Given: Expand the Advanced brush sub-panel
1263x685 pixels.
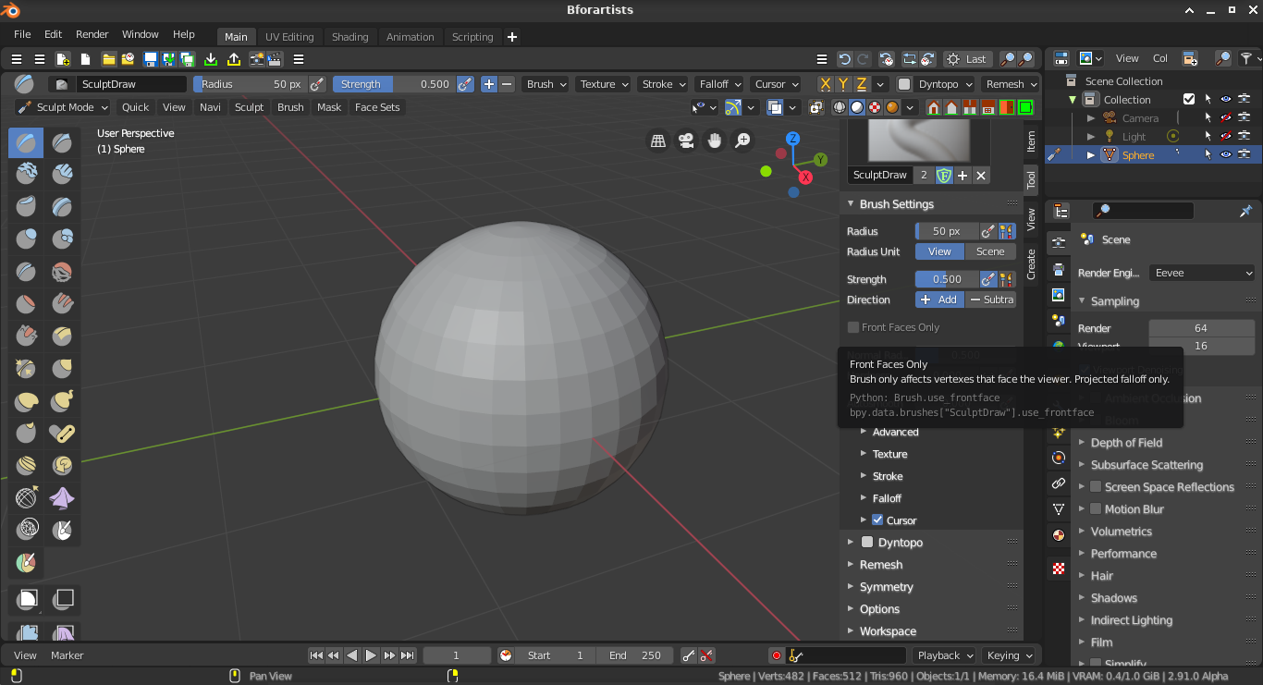Looking at the screenshot, I should pos(895,432).
